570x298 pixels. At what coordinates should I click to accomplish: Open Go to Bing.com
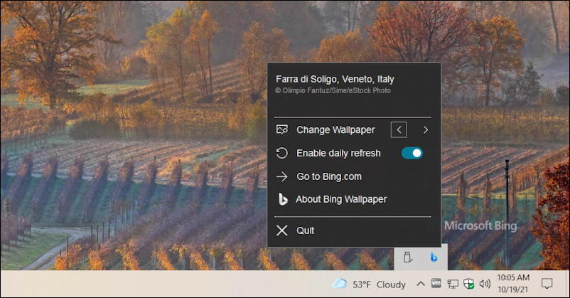coord(329,176)
